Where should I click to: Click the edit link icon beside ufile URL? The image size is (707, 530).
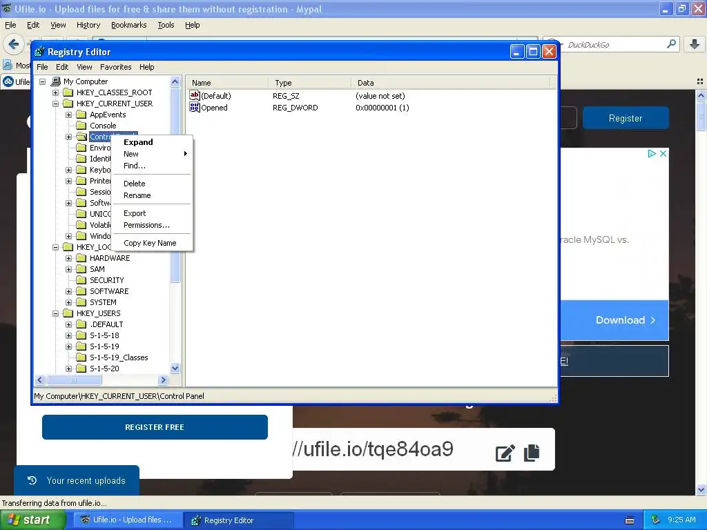(x=505, y=453)
